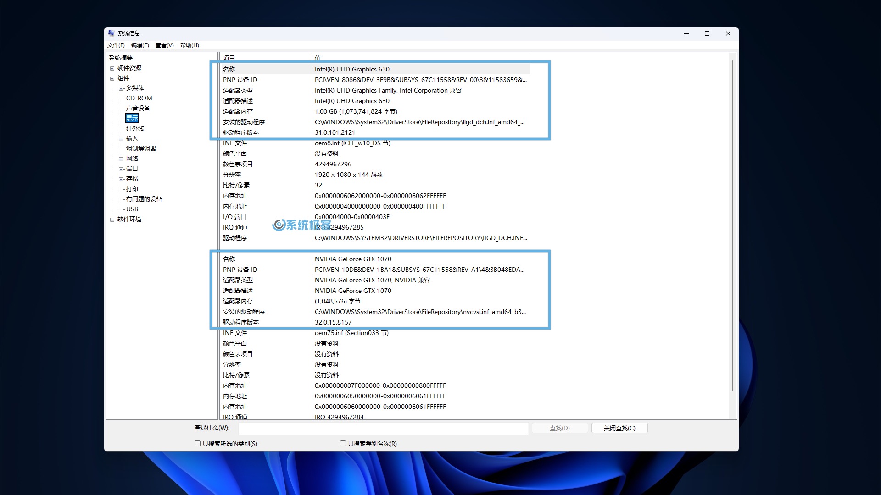The image size is (881, 495).
Task: Select the 有问题的设备 tree item
Action: coord(144,198)
